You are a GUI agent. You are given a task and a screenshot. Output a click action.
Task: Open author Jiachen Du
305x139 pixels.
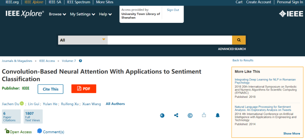[x=10, y=104]
